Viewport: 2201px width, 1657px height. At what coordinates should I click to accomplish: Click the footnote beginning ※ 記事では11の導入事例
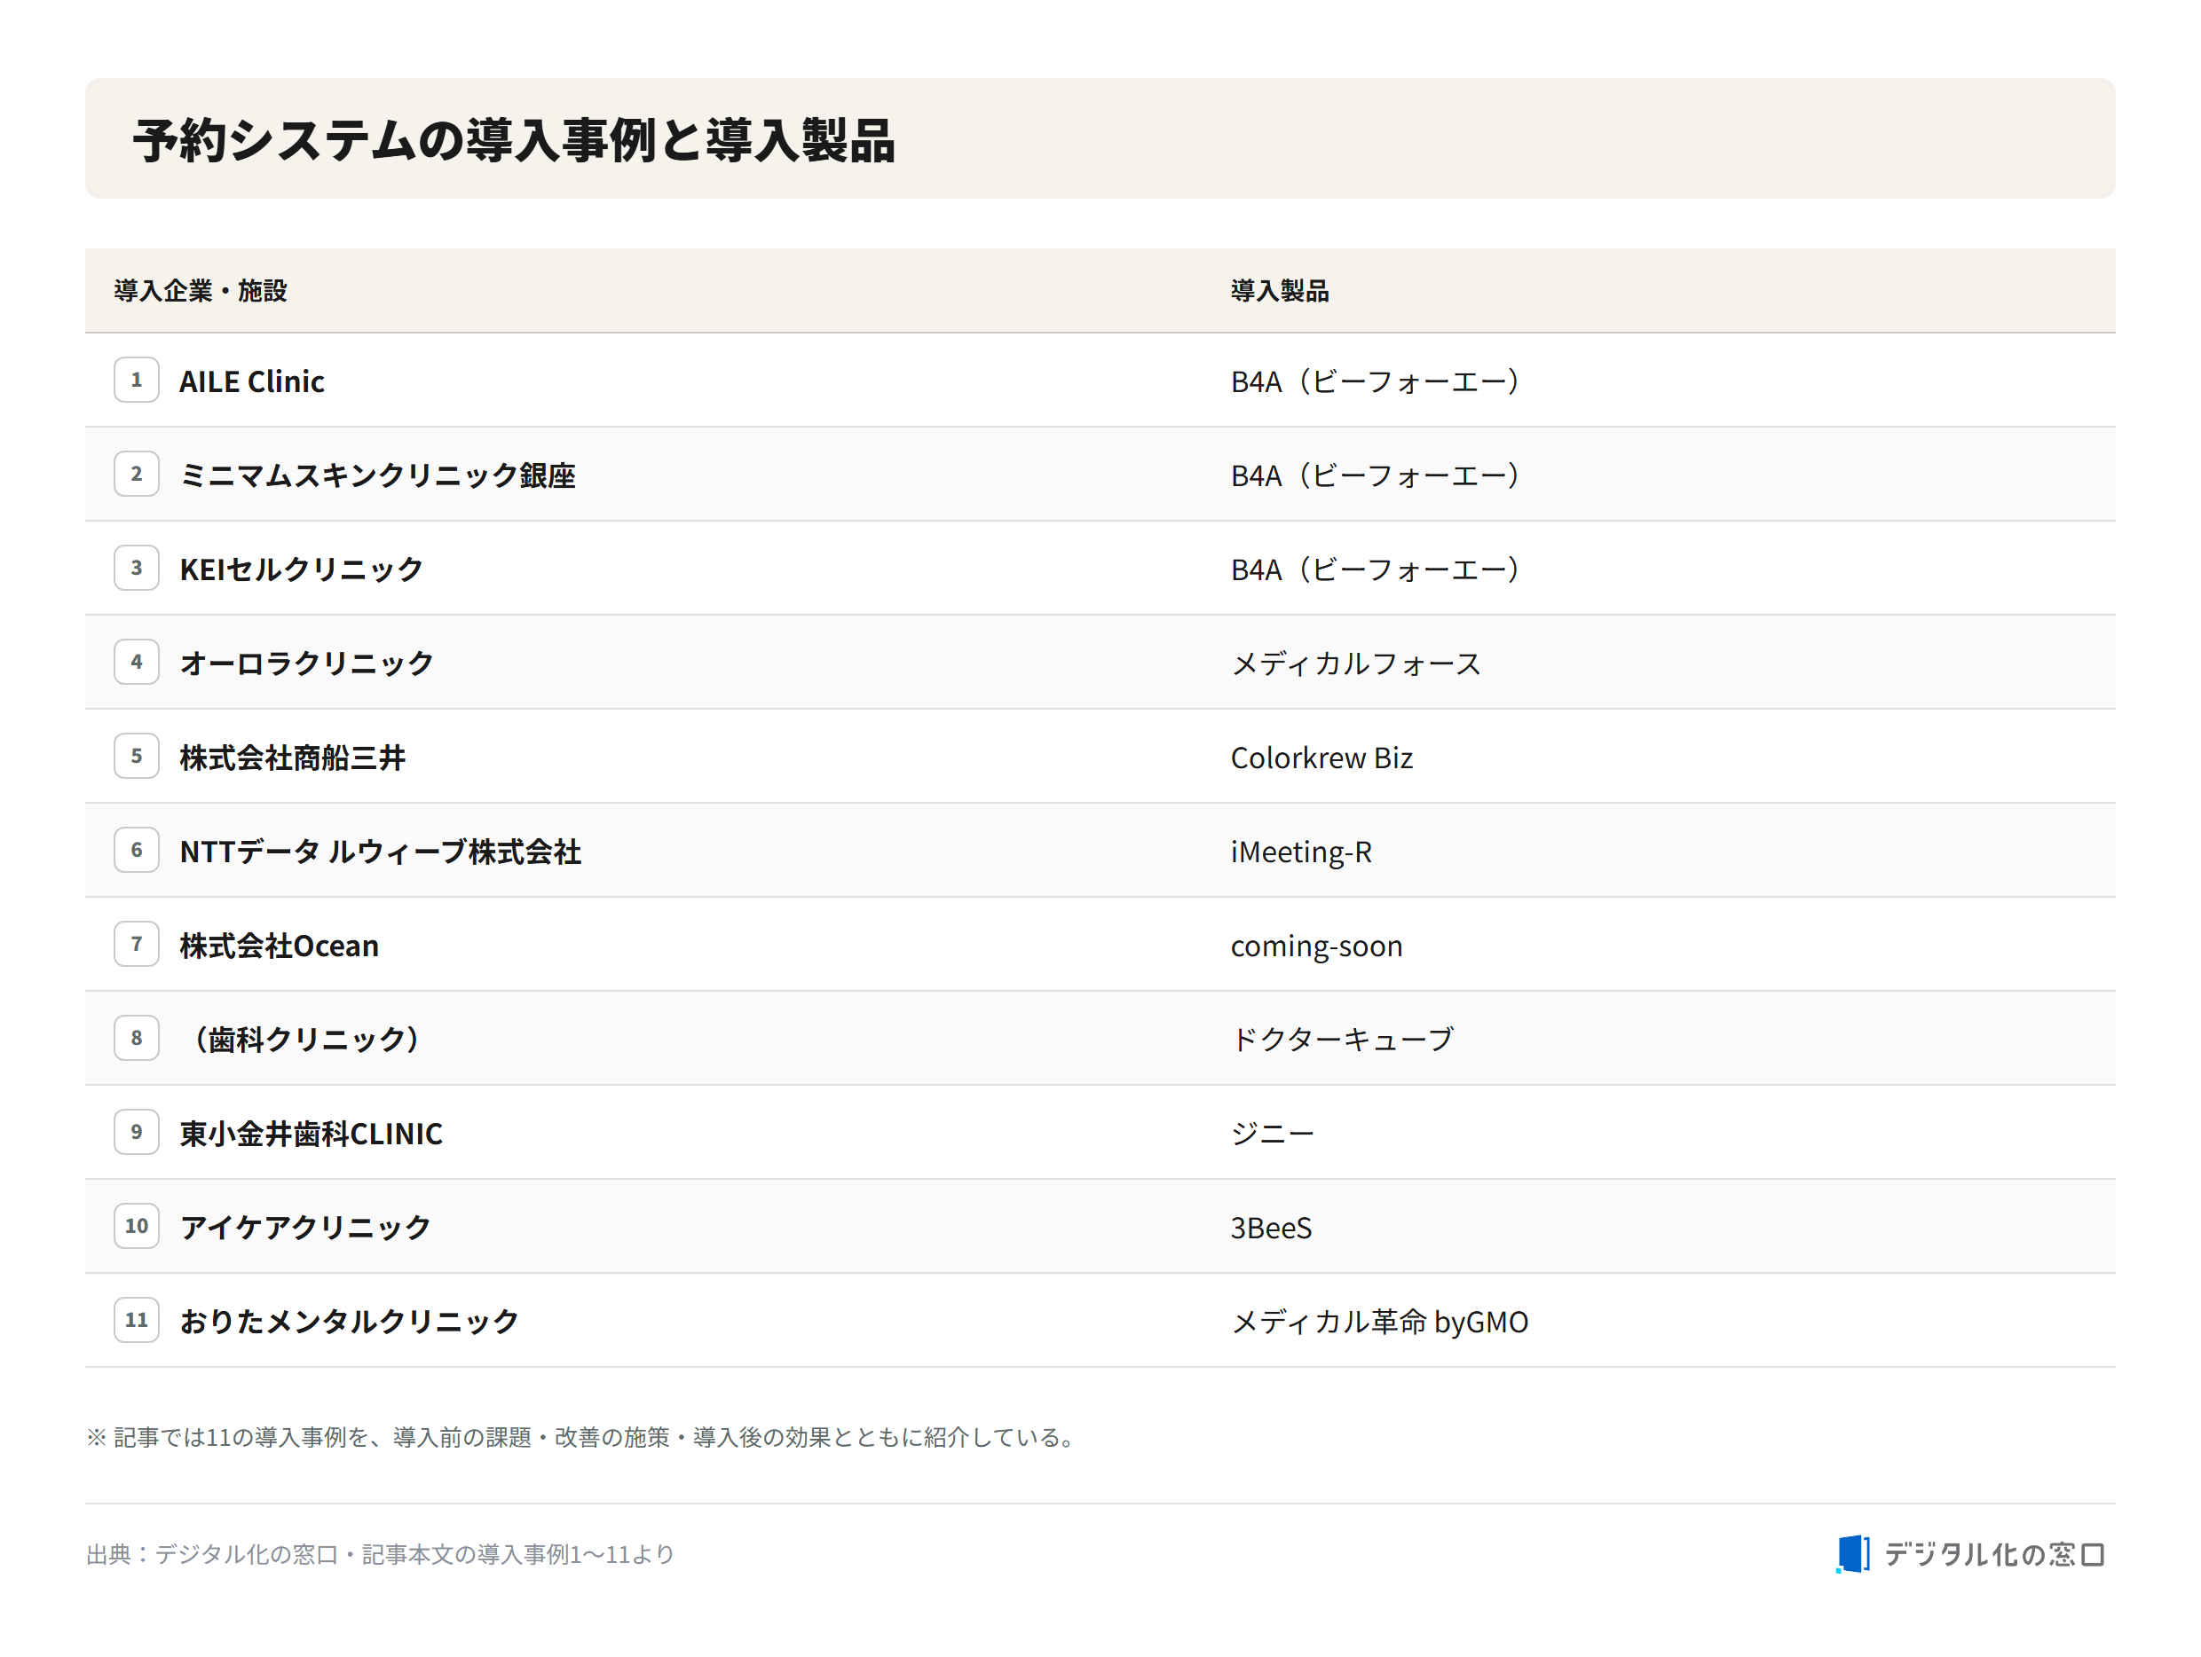[x=583, y=1437]
